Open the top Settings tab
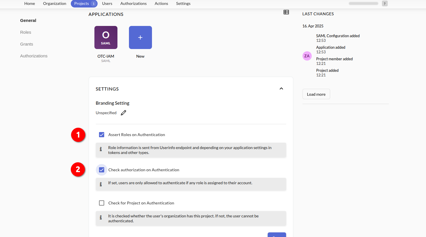 (183, 3)
